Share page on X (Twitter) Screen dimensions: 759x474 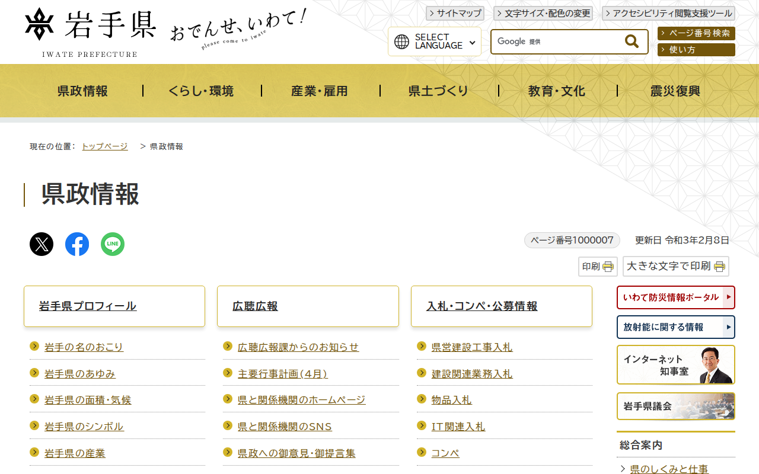point(42,244)
